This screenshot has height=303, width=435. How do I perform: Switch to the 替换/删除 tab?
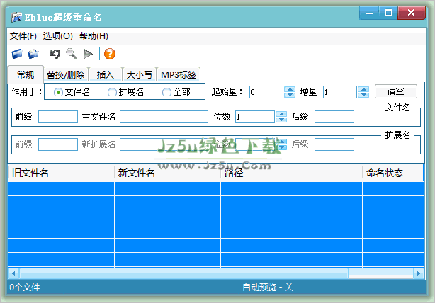[65, 74]
